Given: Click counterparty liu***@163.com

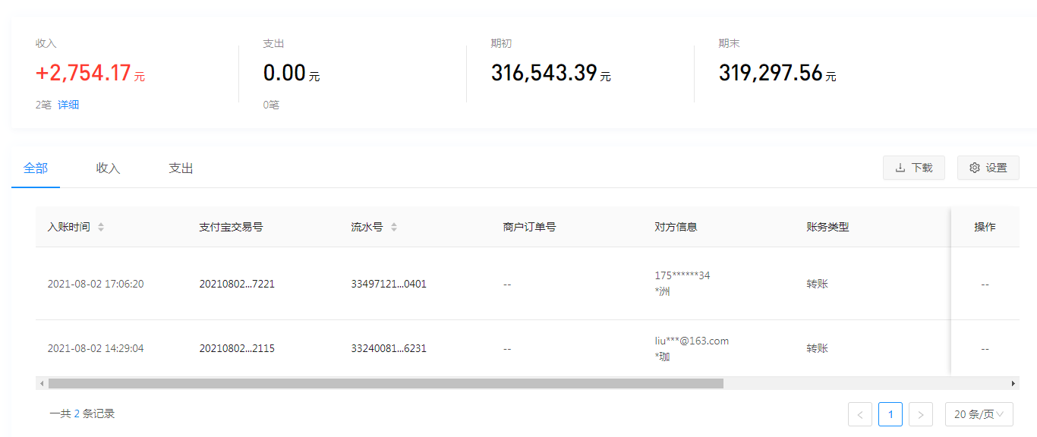Looking at the screenshot, I should [691, 341].
